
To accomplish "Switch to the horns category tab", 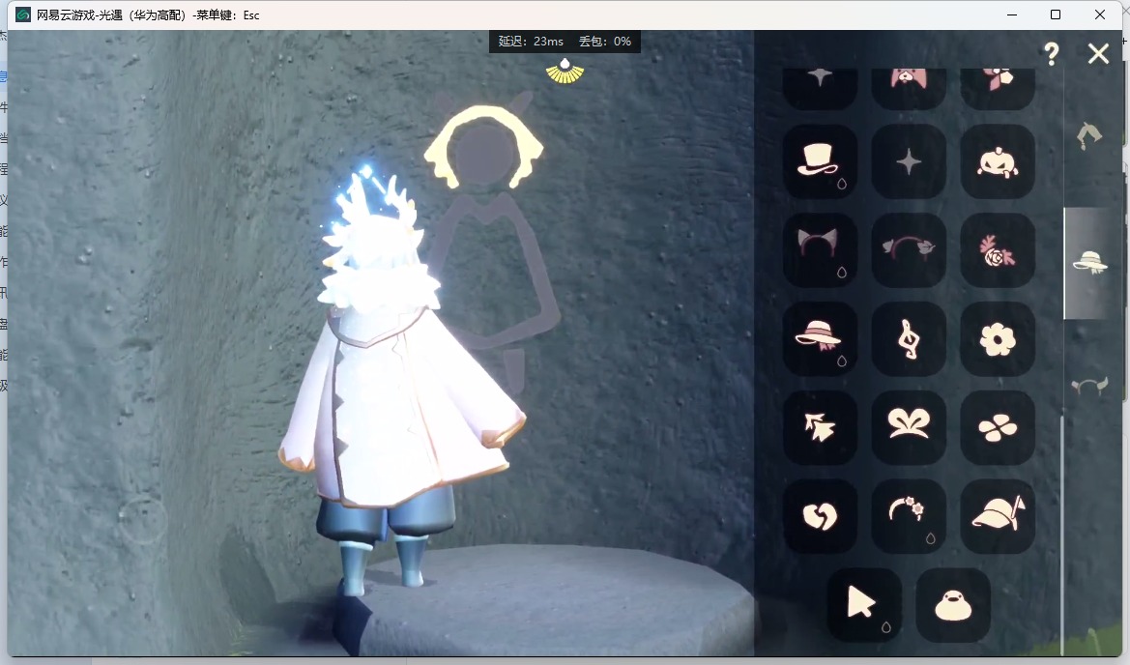I will [1089, 387].
